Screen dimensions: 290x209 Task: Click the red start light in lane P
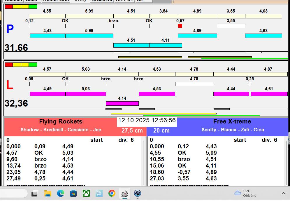[9, 6]
